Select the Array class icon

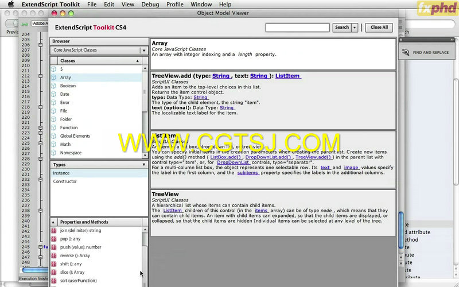(53, 77)
